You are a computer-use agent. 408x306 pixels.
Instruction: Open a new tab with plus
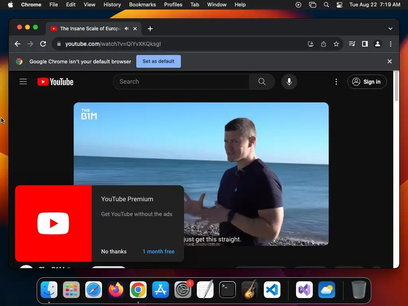tap(150, 29)
